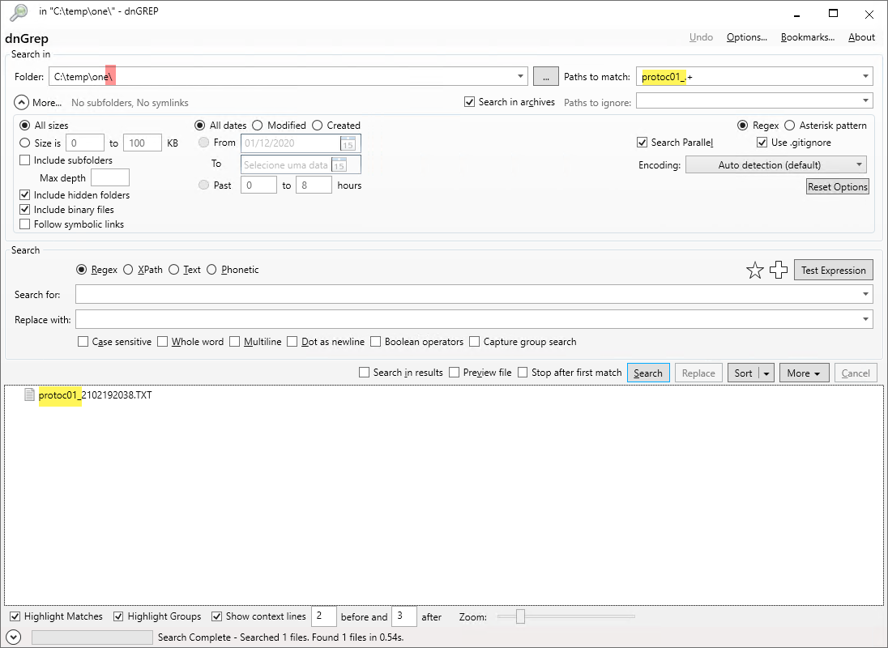Select the Asterisk pattern radio button
The image size is (888, 648).
tap(792, 125)
